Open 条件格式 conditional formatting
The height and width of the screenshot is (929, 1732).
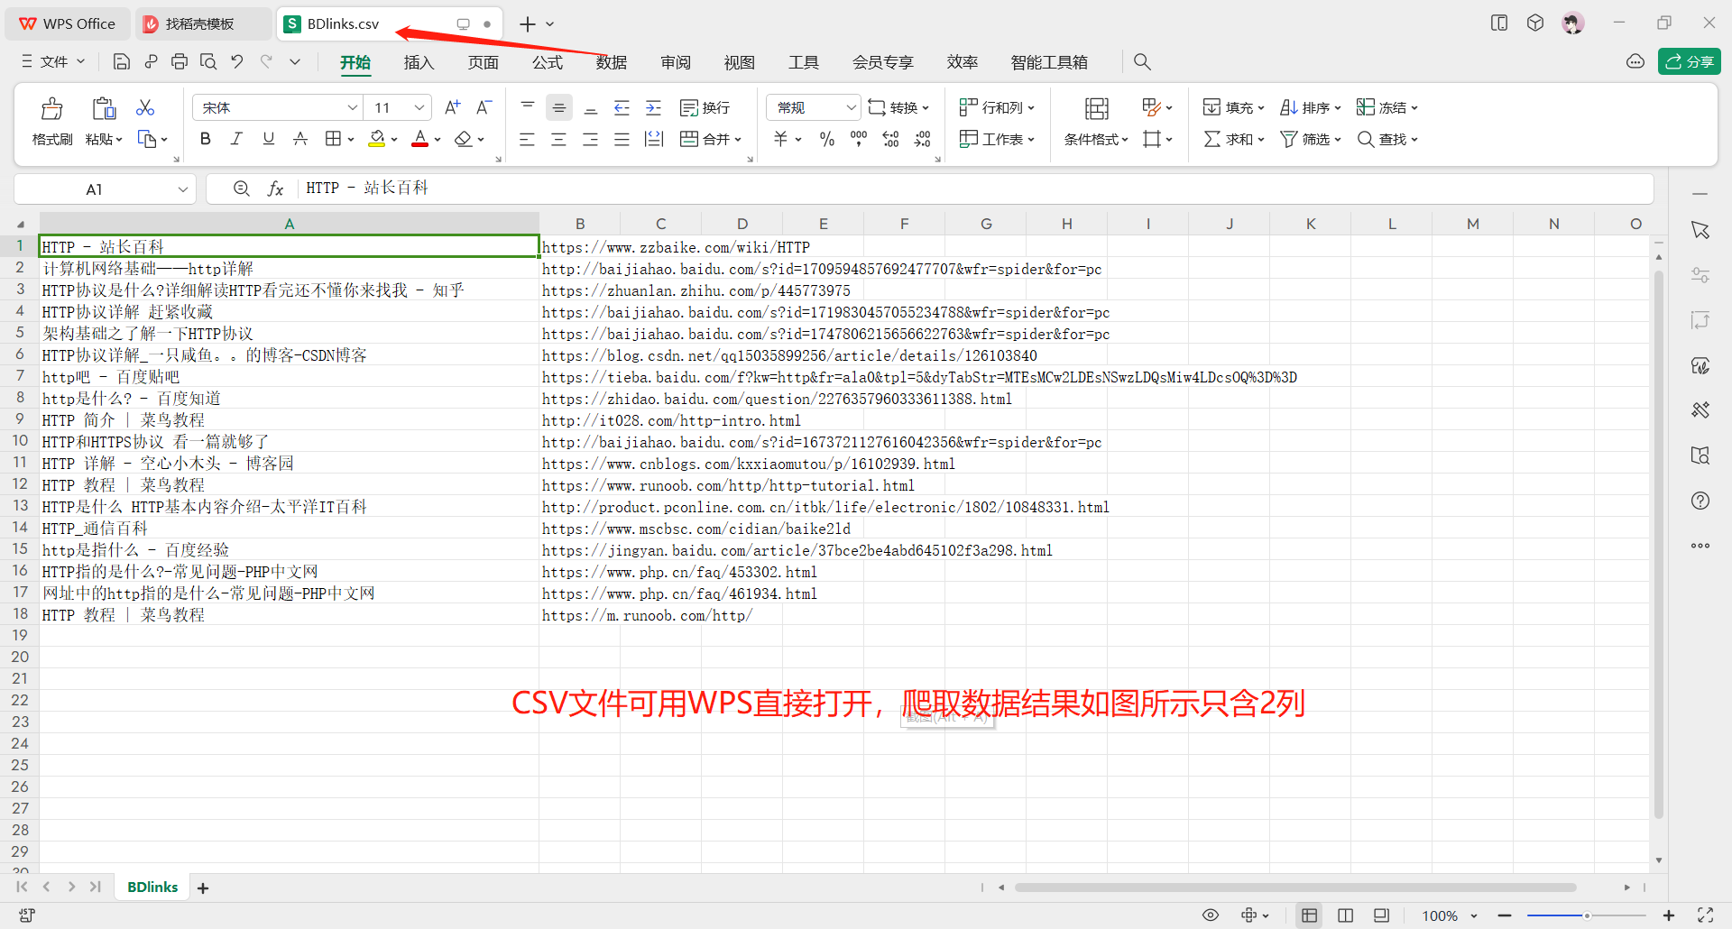tap(1096, 139)
